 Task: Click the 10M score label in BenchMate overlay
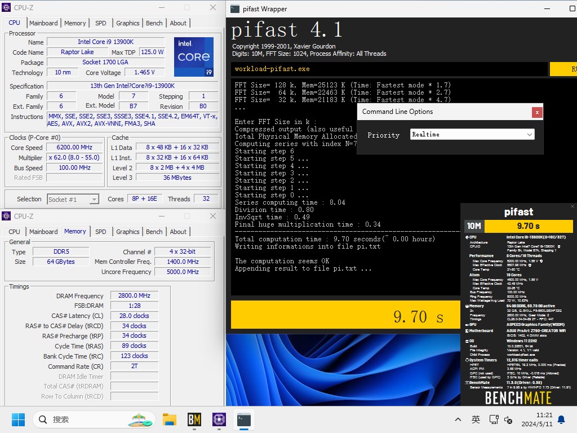[x=474, y=226]
